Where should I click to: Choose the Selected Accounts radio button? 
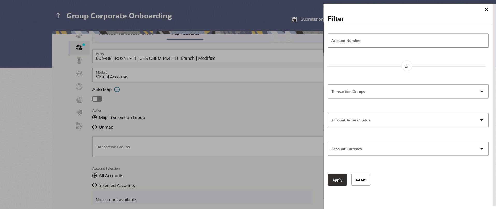click(x=95, y=185)
